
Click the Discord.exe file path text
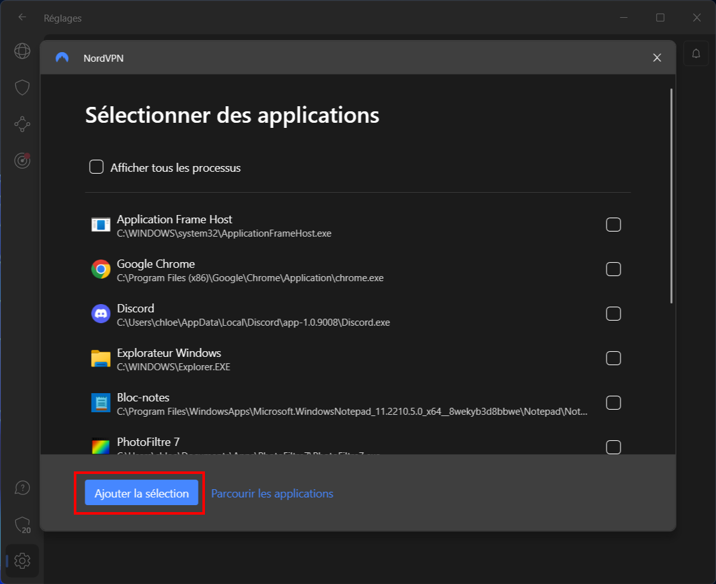point(253,323)
